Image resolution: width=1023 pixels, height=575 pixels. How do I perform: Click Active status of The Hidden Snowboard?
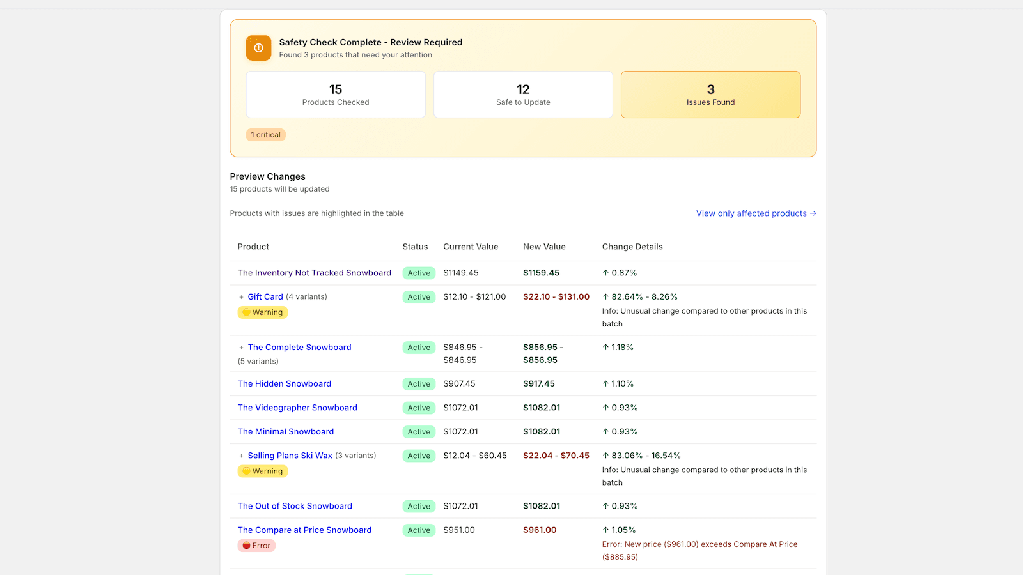click(419, 384)
